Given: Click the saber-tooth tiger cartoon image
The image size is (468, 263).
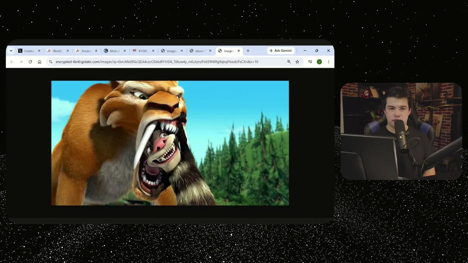Looking at the screenshot, I should [170, 143].
